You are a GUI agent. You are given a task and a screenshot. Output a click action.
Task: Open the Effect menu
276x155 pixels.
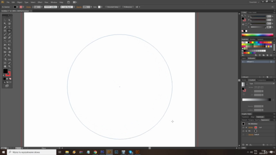click(x=40, y=2)
